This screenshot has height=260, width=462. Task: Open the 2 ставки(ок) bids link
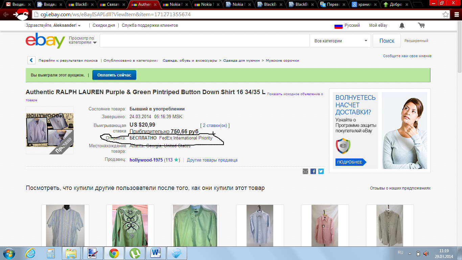point(215,126)
